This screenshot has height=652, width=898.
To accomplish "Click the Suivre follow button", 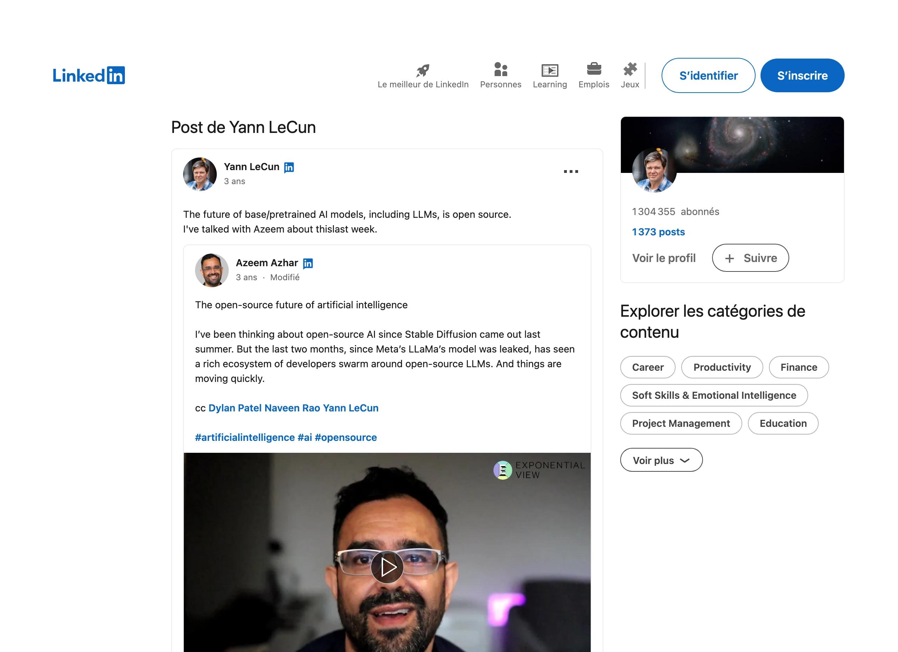I will [x=750, y=258].
